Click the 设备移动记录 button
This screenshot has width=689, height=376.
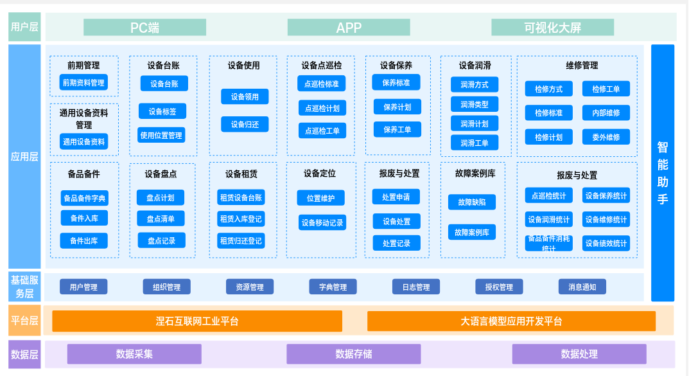322,223
